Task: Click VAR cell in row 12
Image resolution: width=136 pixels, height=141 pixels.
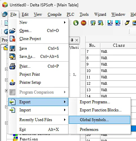Action: point(118,83)
